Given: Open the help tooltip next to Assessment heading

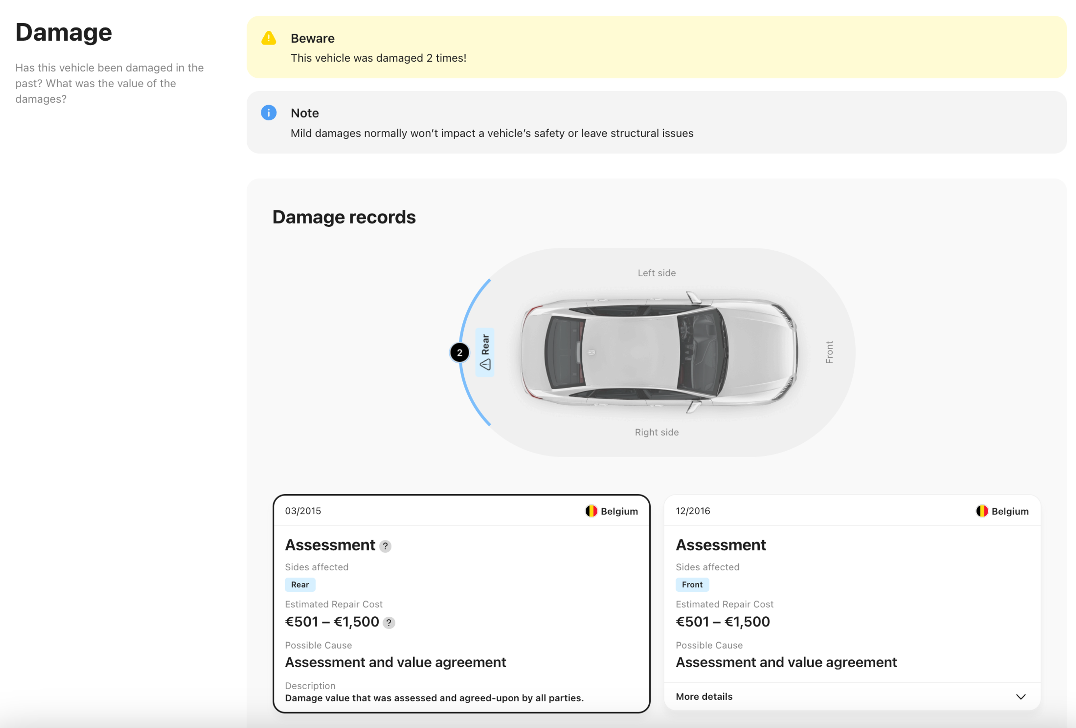Looking at the screenshot, I should pyautogui.click(x=385, y=546).
